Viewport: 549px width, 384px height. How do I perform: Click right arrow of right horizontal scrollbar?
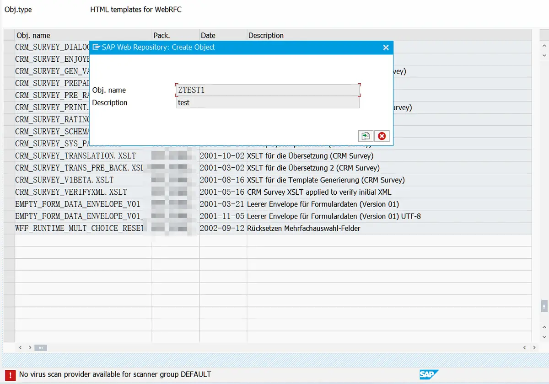(535, 348)
